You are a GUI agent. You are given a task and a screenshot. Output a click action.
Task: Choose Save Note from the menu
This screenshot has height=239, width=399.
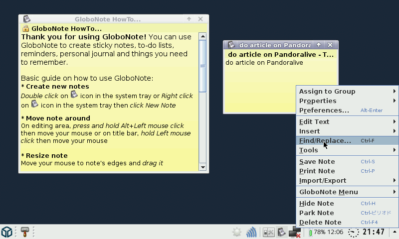pos(348,161)
